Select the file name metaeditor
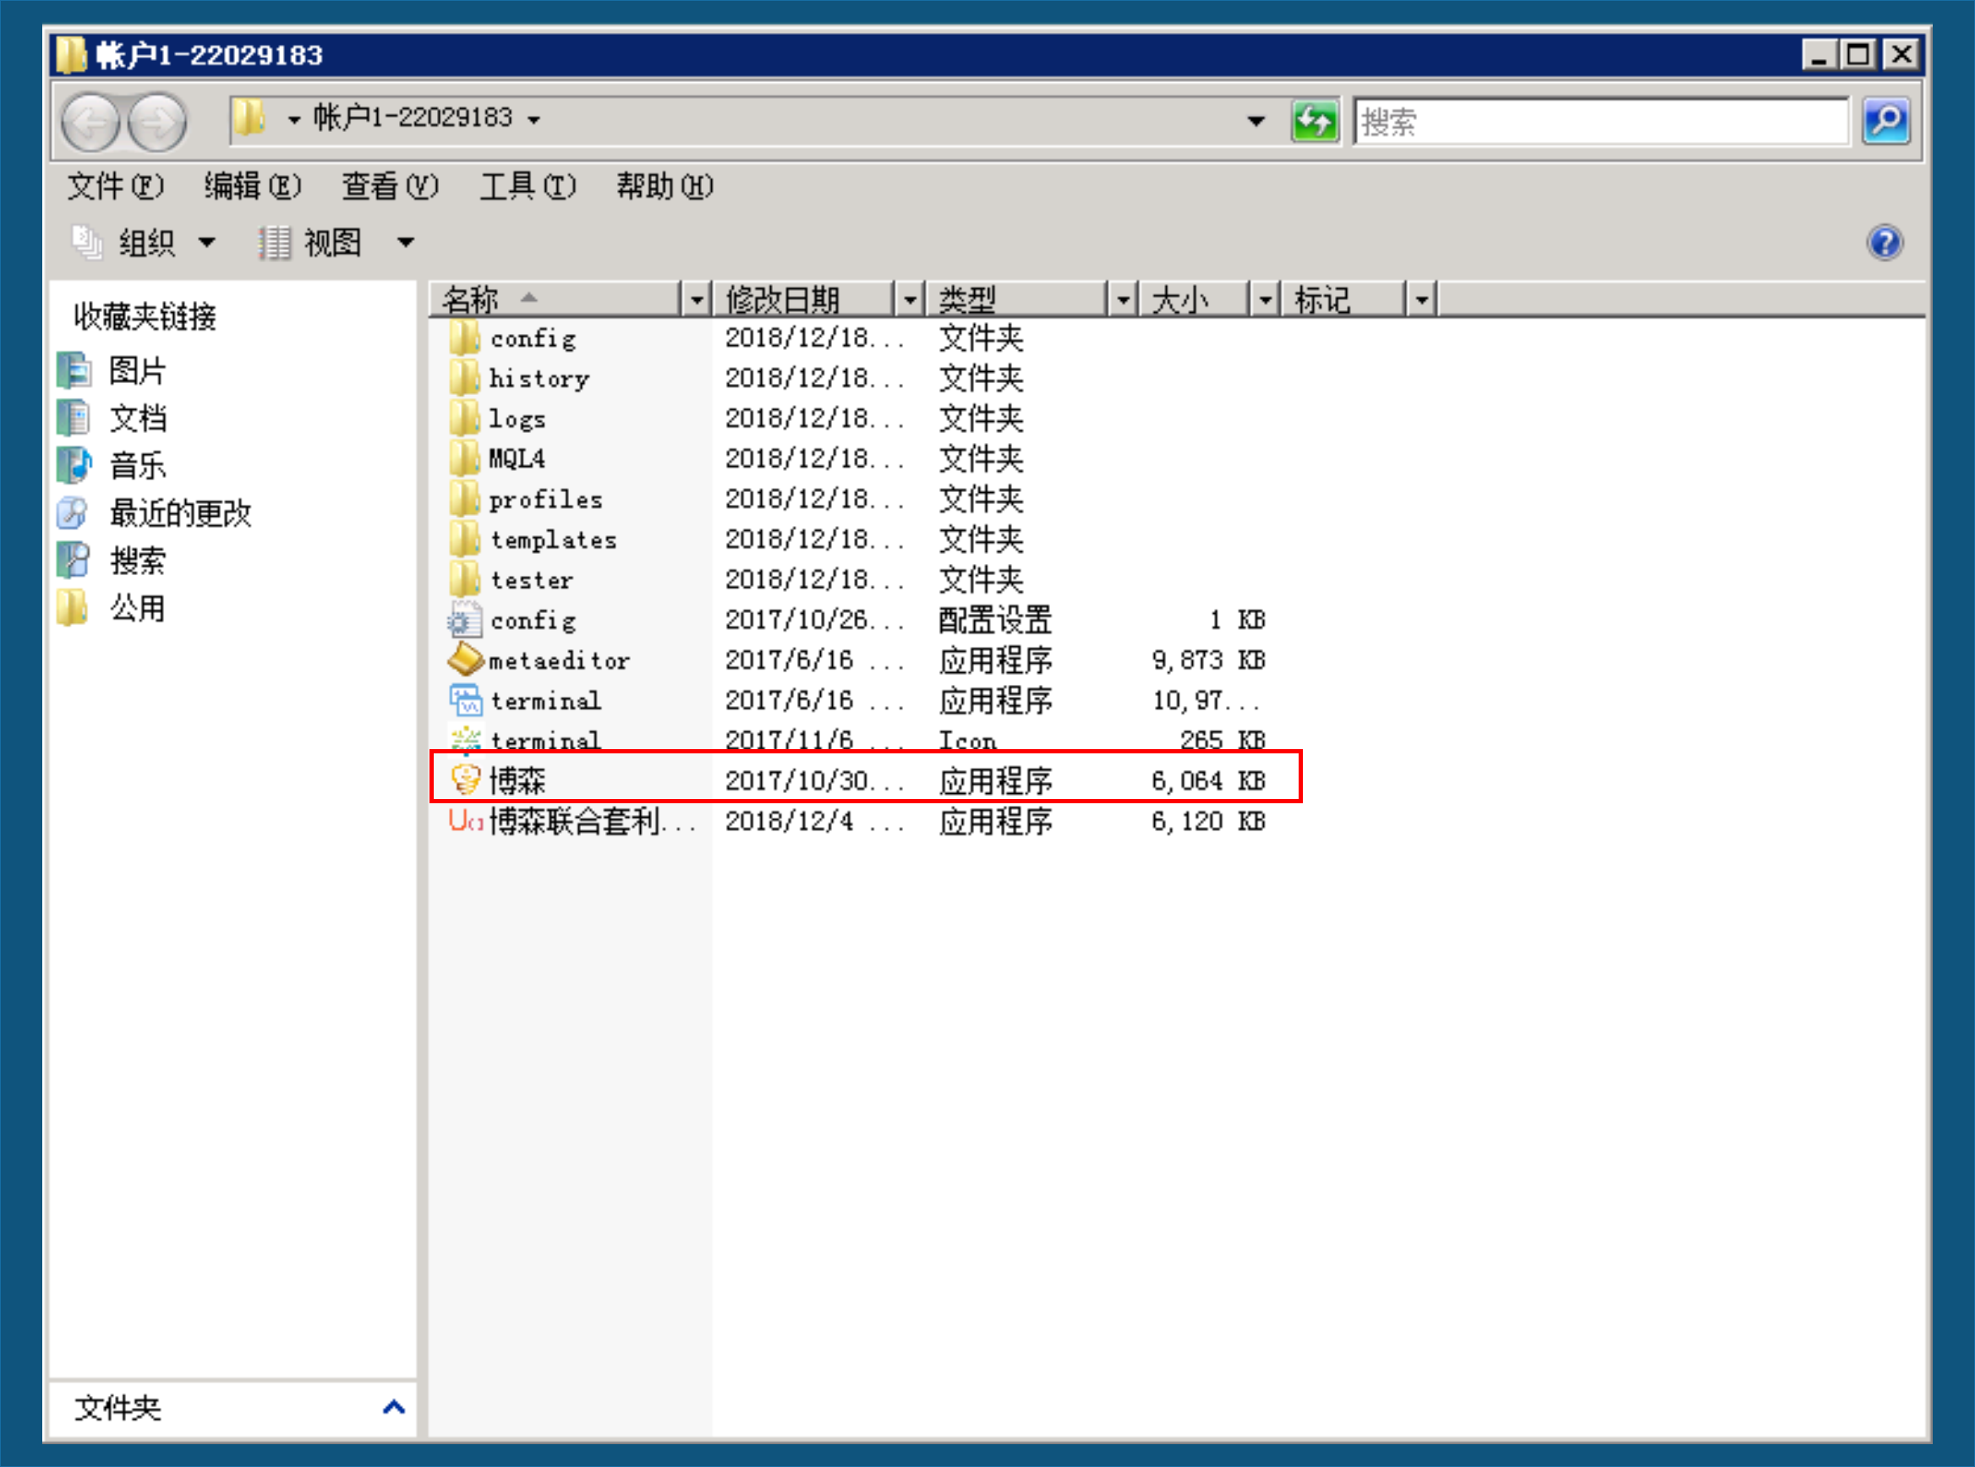 point(560,660)
